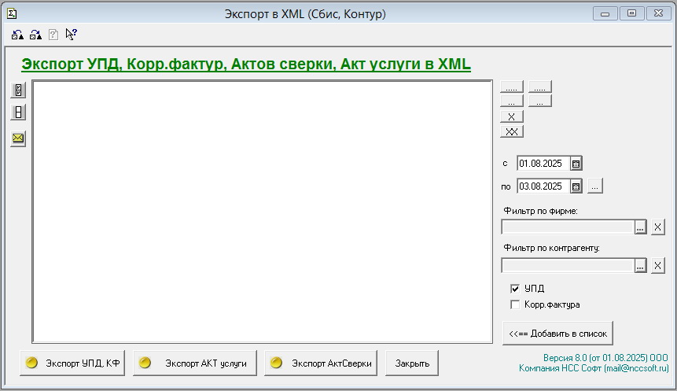Screen dimensions: 677x391
Task: Click the three-dot button under the right five-dot button
Action: pyautogui.click(x=539, y=101)
